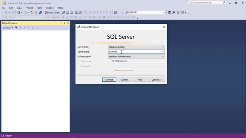Click the Connect Object Explorer plug icon
The width and height of the screenshot is (246, 138).
pos(16,28)
